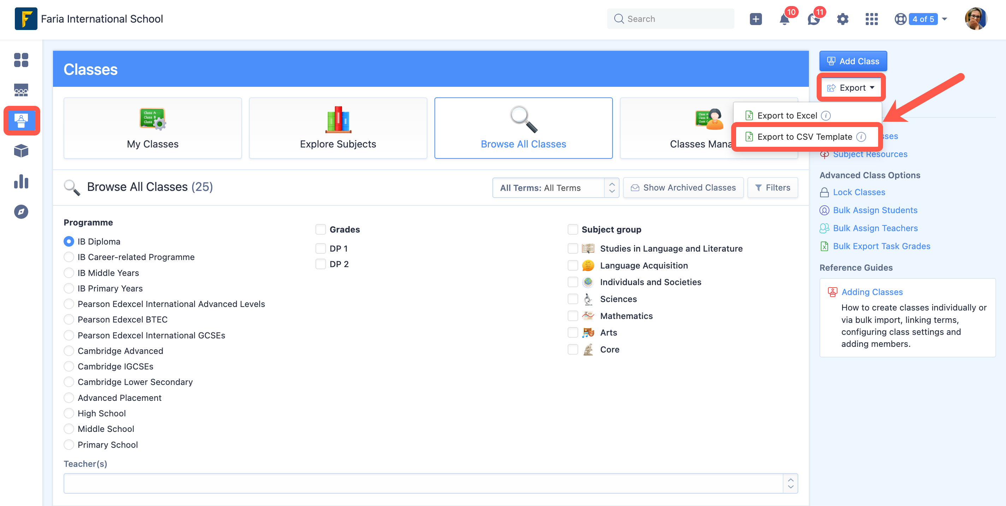Click the Adding Classes guide icon
The height and width of the screenshot is (506, 1006).
(833, 292)
